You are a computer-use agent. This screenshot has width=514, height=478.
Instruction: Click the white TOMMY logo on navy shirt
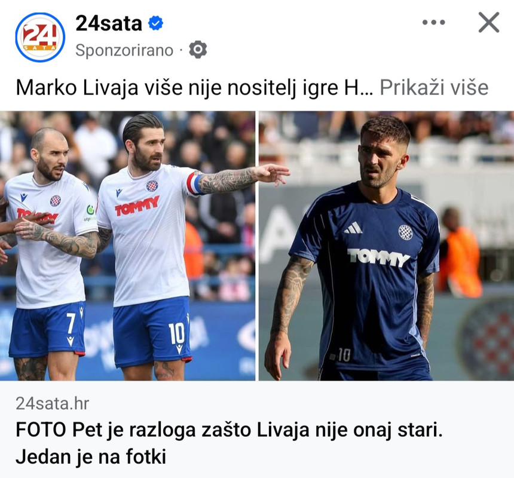pyautogui.click(x=378, y=258)
